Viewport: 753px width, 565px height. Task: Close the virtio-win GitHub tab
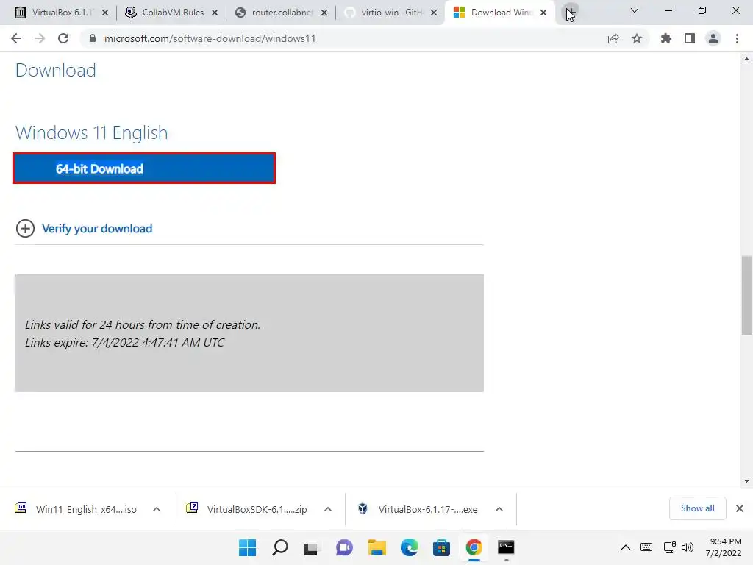tap(434, 13)
